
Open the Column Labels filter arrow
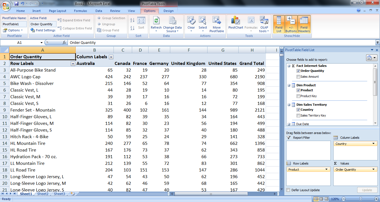tap(111, 56)
